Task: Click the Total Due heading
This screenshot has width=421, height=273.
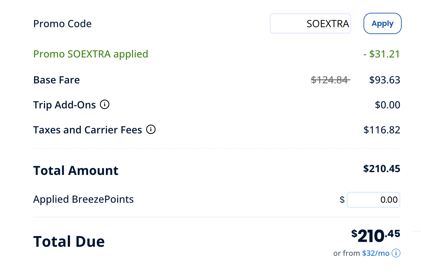Action: [x=69, y=241]
